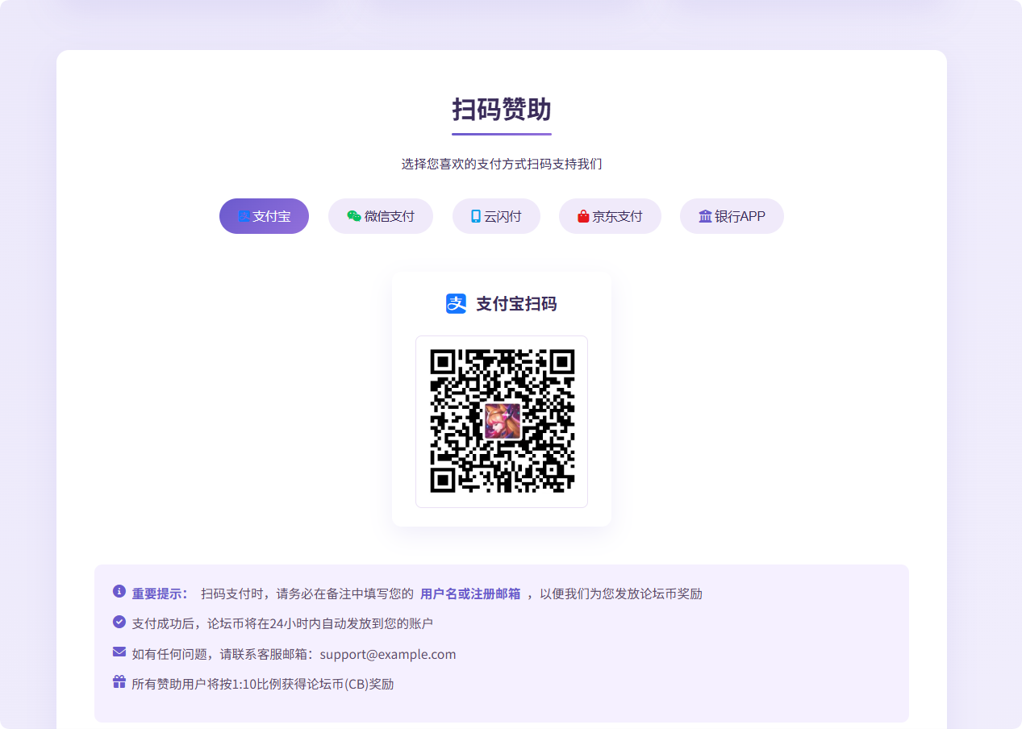Switch to 银行APP payment tab

pyautogui.click(x=732, y=216)
